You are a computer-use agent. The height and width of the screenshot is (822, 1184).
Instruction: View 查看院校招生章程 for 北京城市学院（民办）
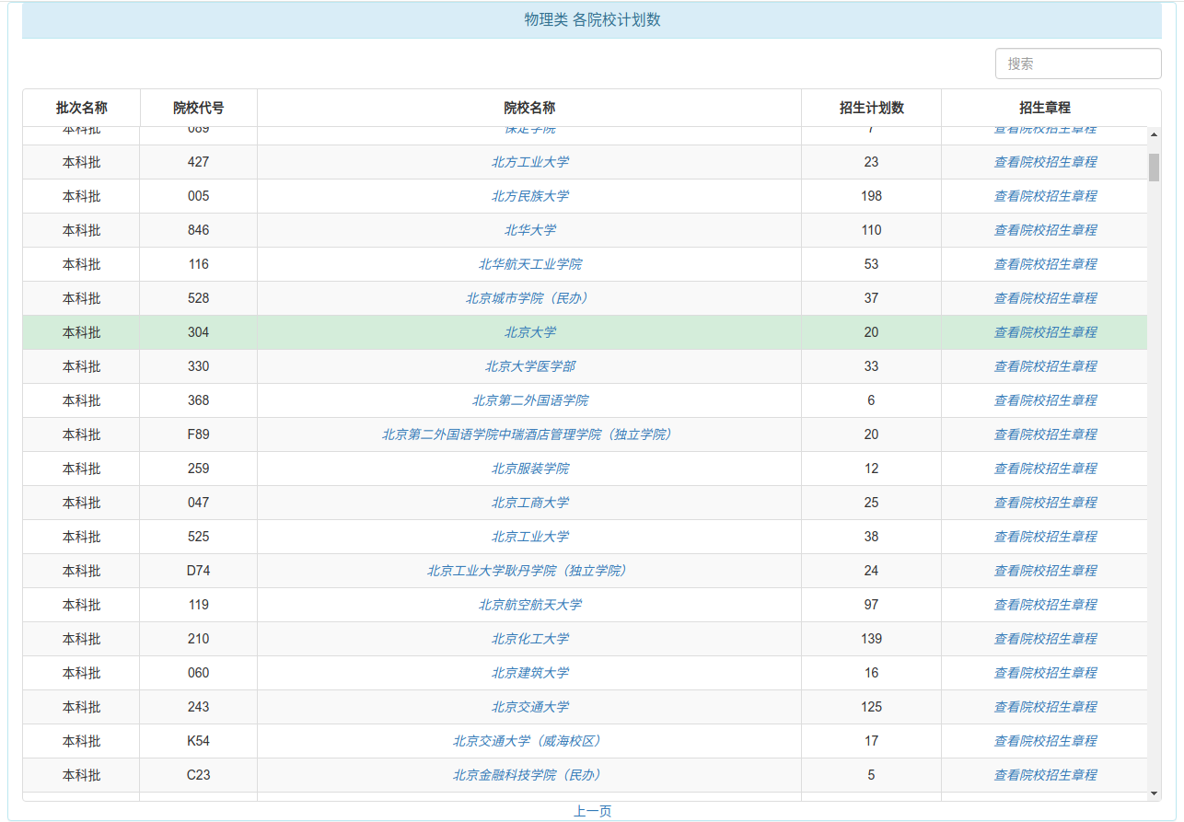coord(1045,298)
